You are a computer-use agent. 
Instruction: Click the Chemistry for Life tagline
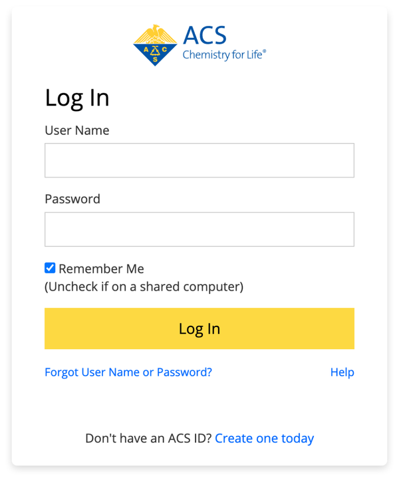click(x=223, y=55)
